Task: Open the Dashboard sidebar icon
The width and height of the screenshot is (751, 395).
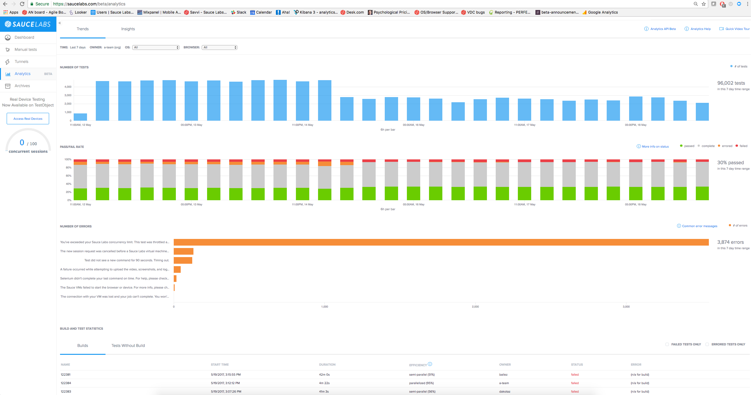Action: 8,38
